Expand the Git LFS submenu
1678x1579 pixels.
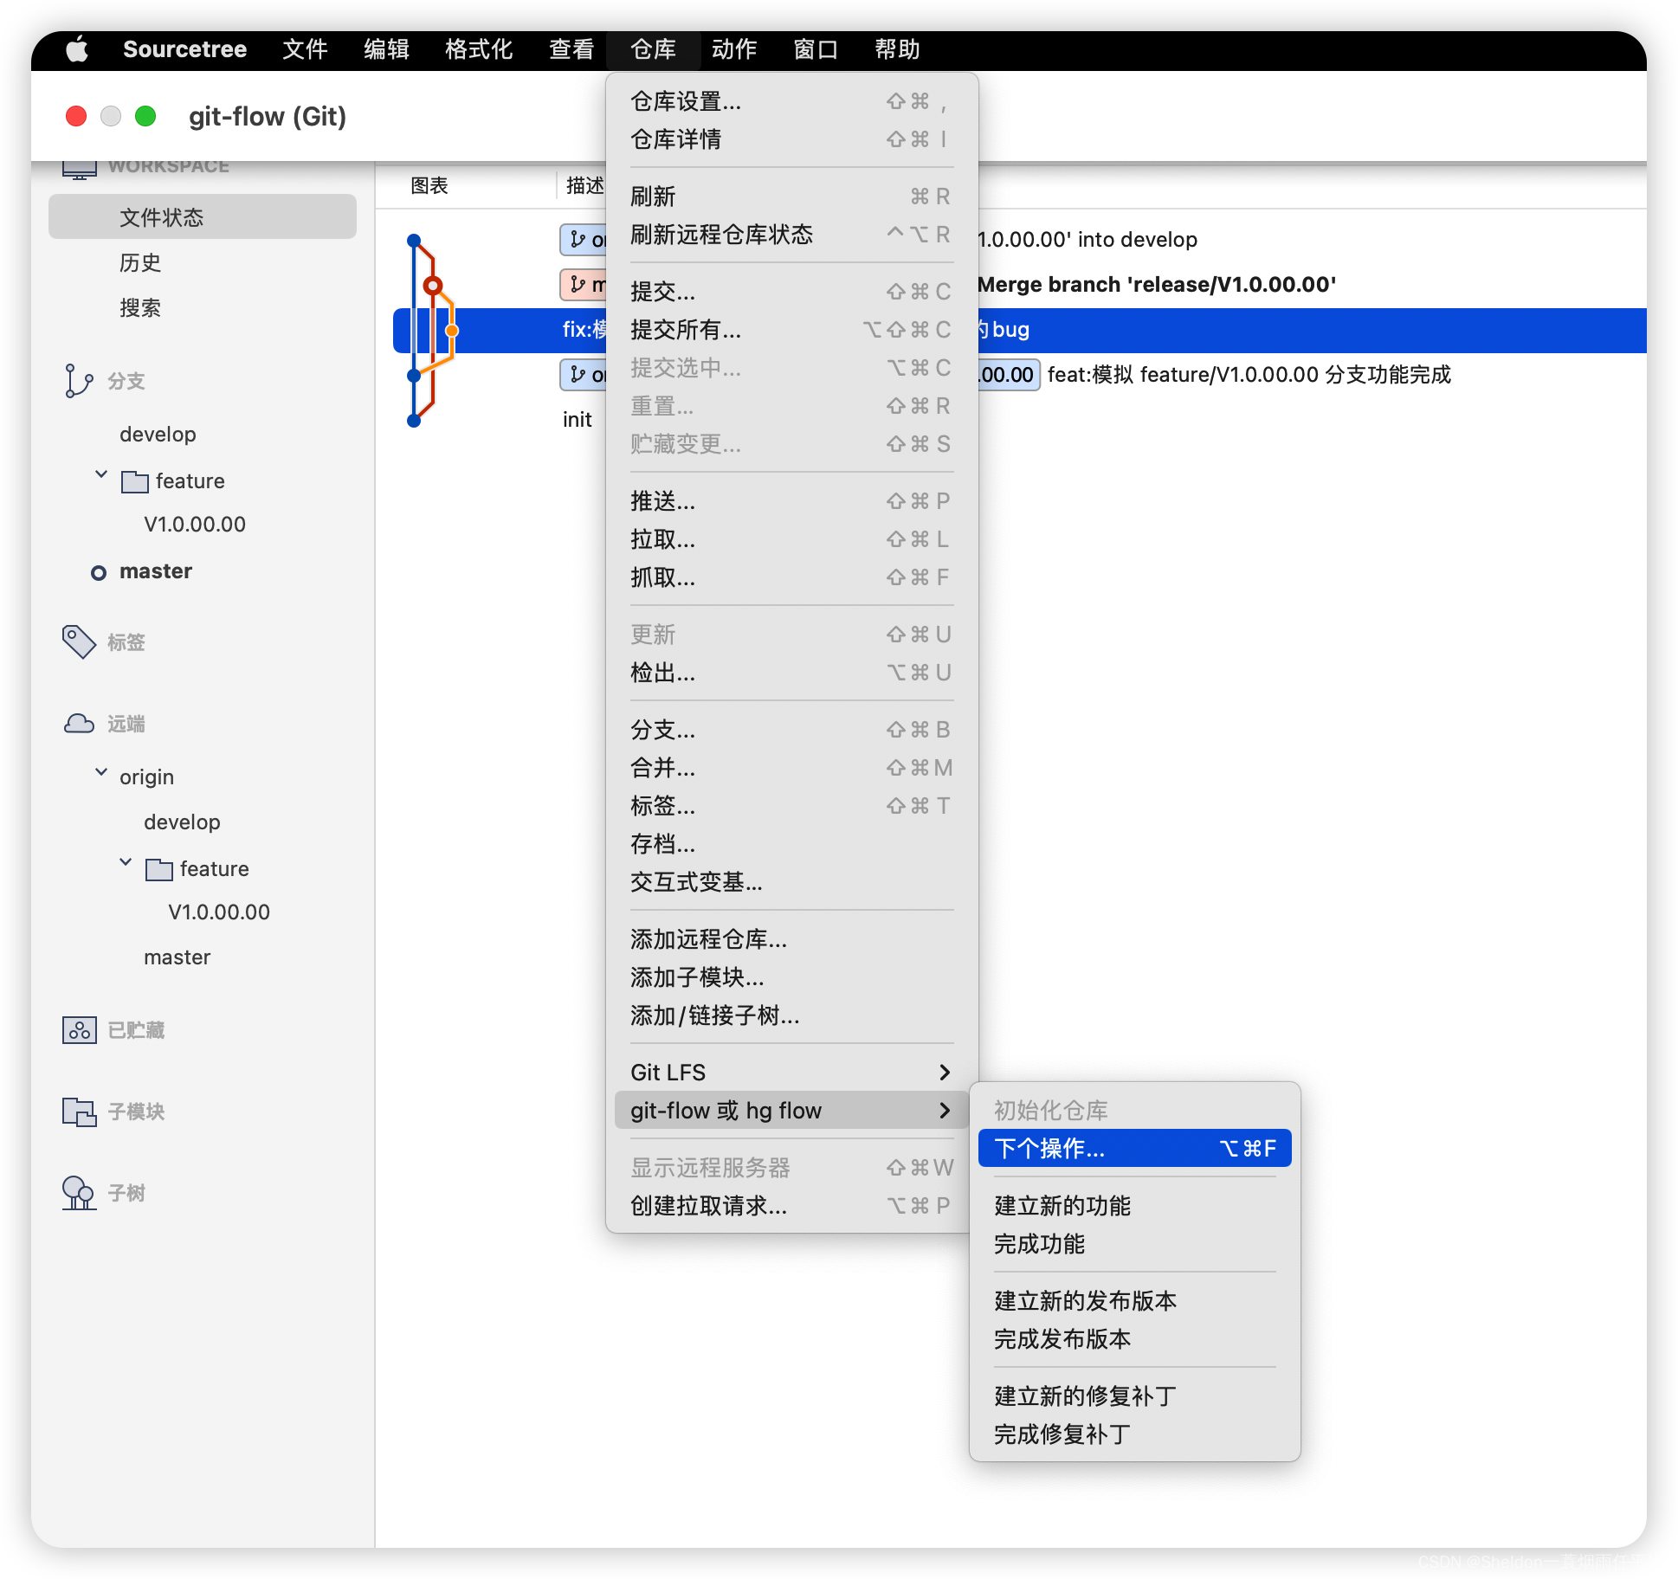pos(791,1073)
